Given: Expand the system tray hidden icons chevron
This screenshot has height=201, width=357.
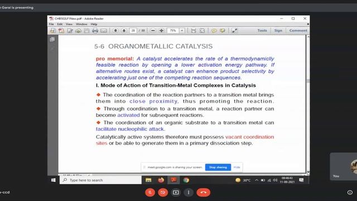Looking at the screenshot, I should coord(257,180).
